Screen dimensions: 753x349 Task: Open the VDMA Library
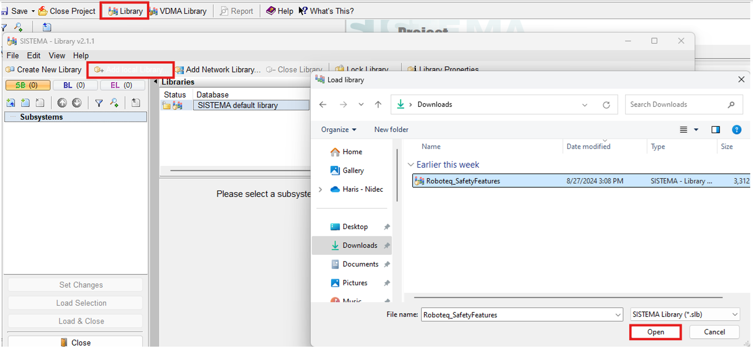tap(178, 11)
